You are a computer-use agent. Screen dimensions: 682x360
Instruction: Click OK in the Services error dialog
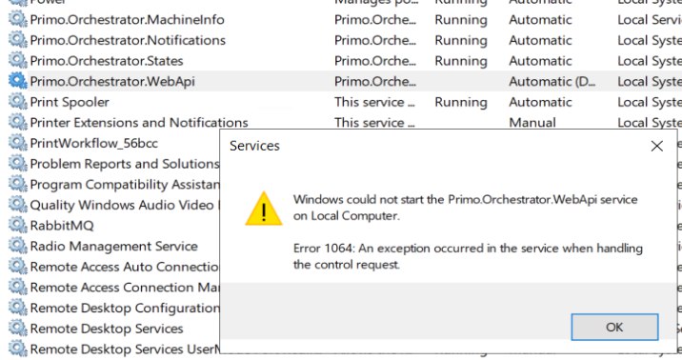click(x=614, y=327)
